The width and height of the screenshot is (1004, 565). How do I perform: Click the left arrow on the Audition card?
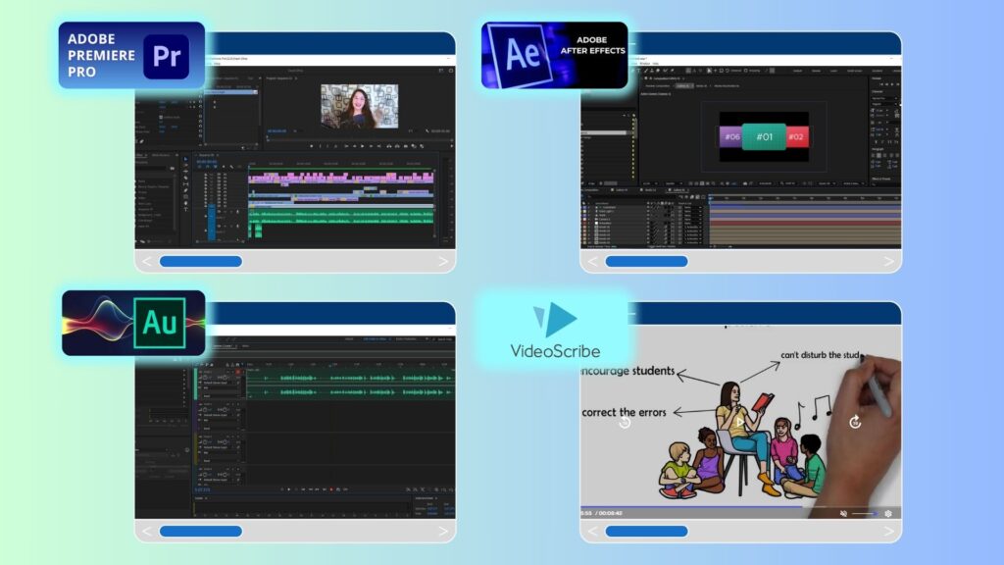[x=147, y=531]
